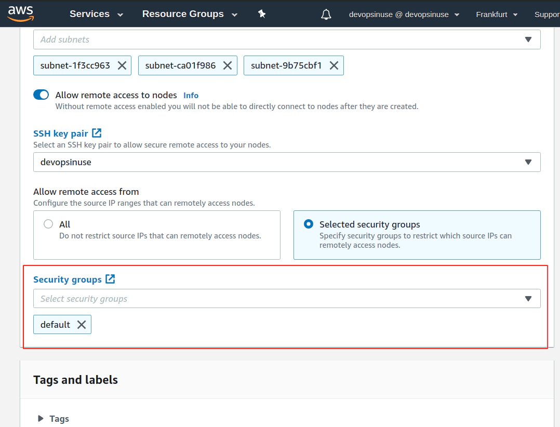560x427 pixels.
Task: Click the pin shortcut icon
Action: point(262,14)
